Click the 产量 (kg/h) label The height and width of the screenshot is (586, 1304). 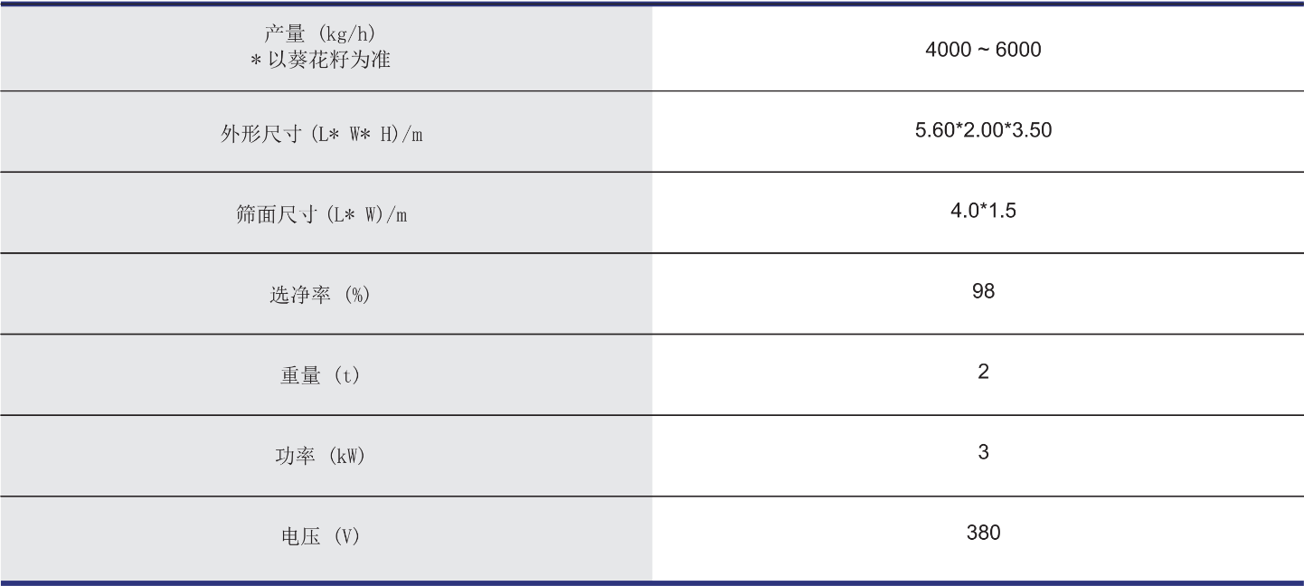click(320, 35)
